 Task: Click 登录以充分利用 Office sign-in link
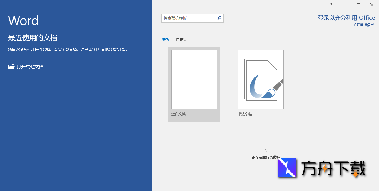346,17
